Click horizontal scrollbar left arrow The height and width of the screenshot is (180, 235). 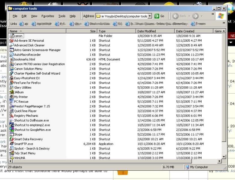(x=10, y=161)
